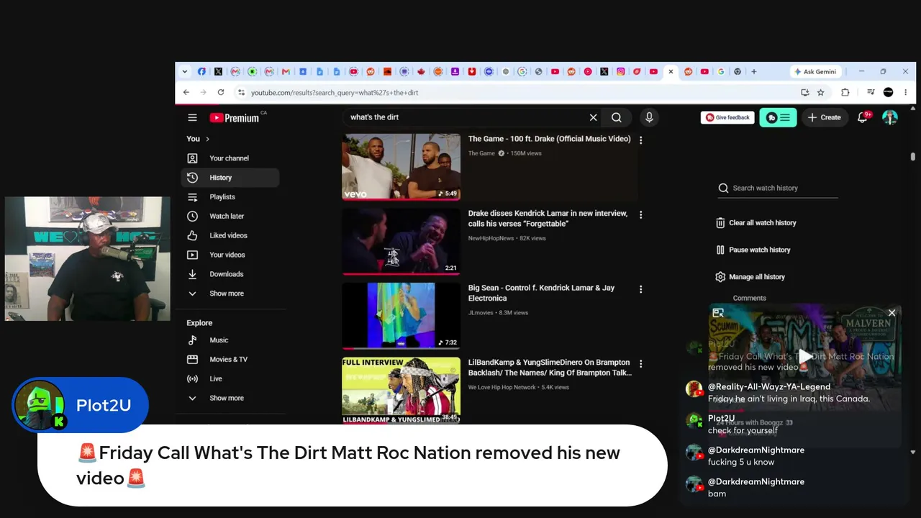Click the install app icon in address bar
This screenshot has height=518, width=921.
[805, 92]
